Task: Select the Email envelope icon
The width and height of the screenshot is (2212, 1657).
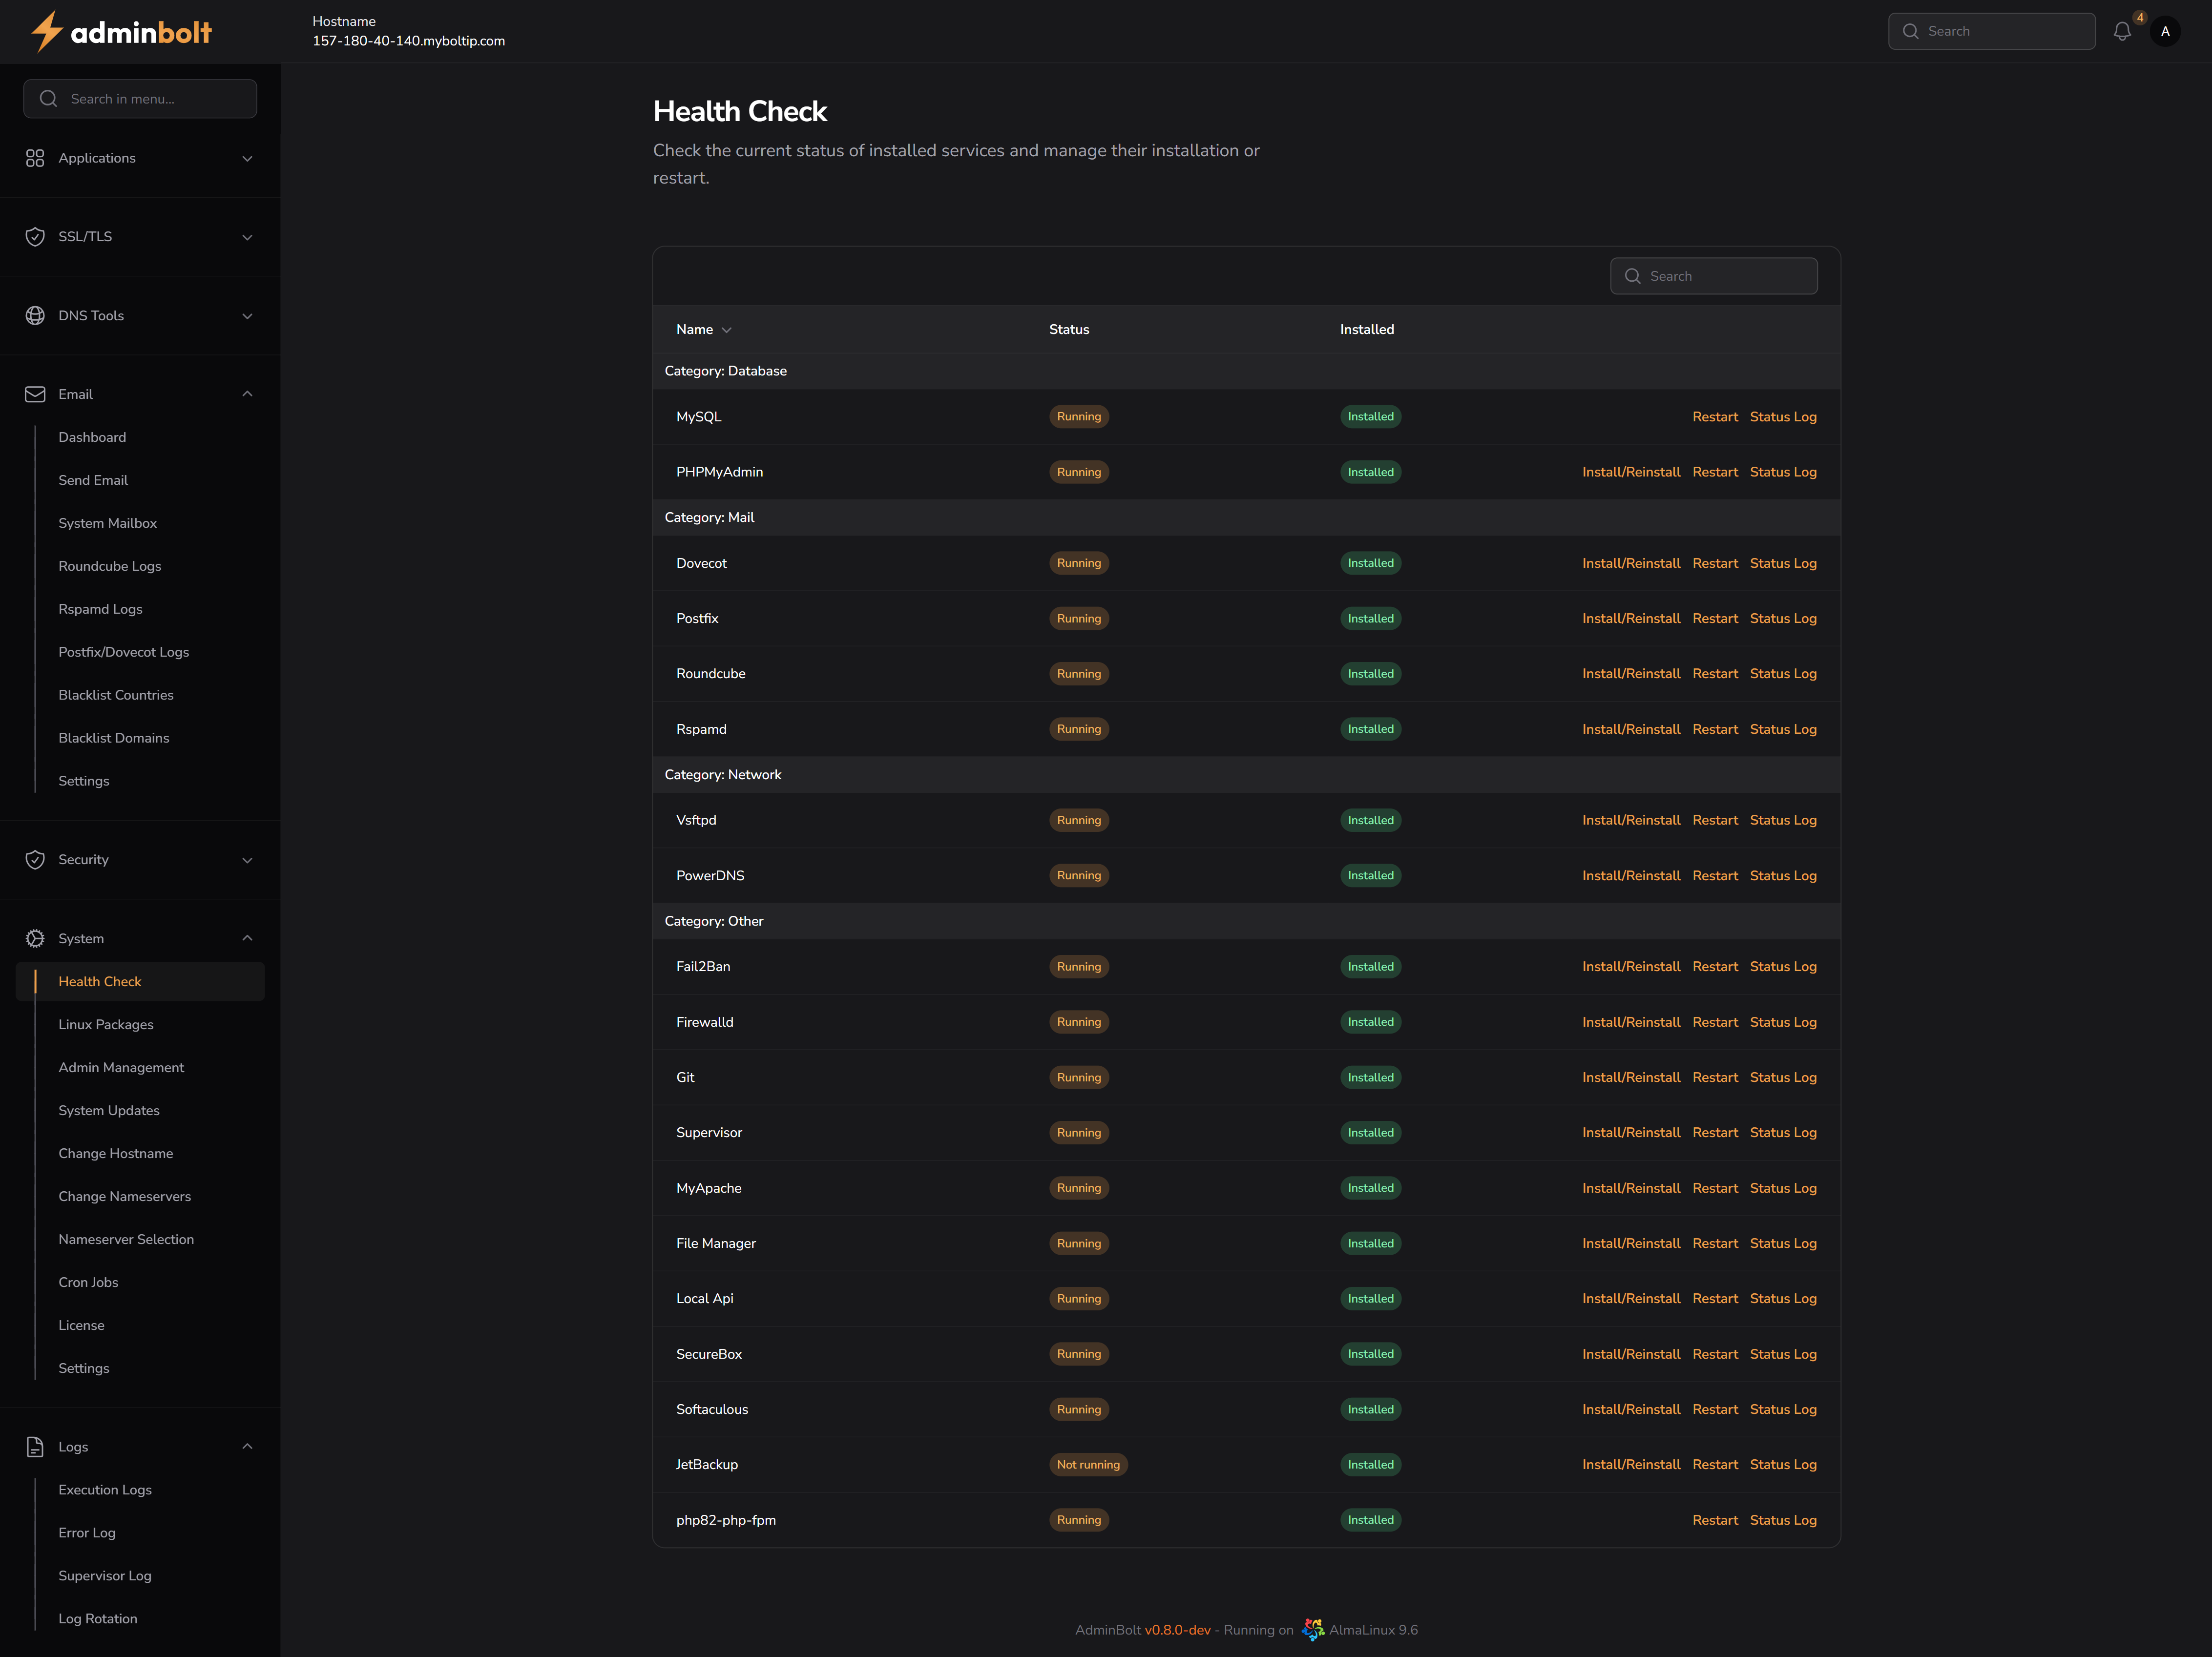Action: pyautogui.click(x=34, y=393)
